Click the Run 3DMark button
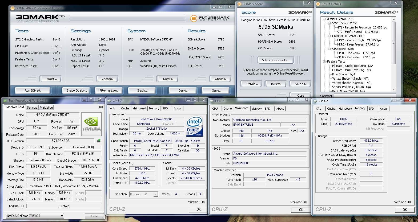This screenshot has width=418, height=222. 33,91
